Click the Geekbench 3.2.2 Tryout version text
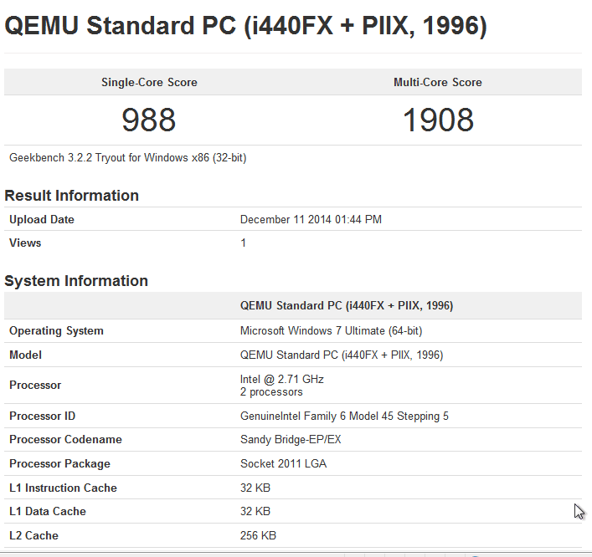592x557 pixels. [x=127, y=157]
